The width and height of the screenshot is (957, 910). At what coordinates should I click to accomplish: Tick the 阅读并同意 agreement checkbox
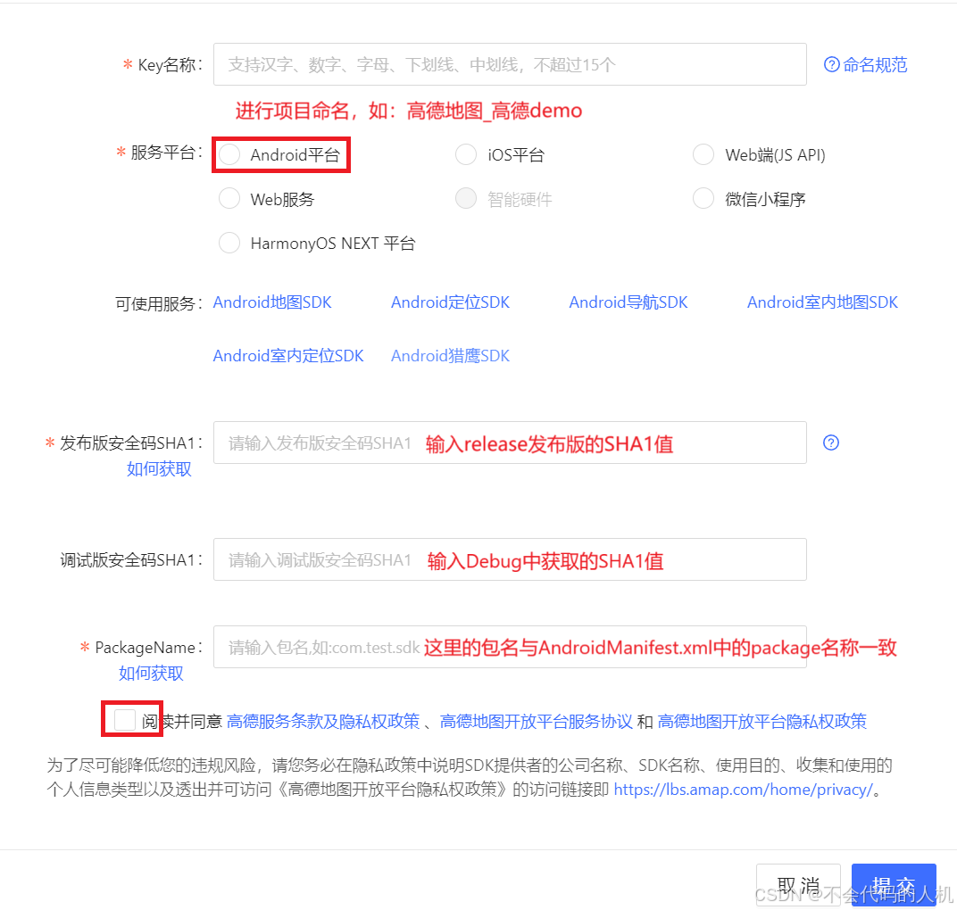[x=124, y=720]
